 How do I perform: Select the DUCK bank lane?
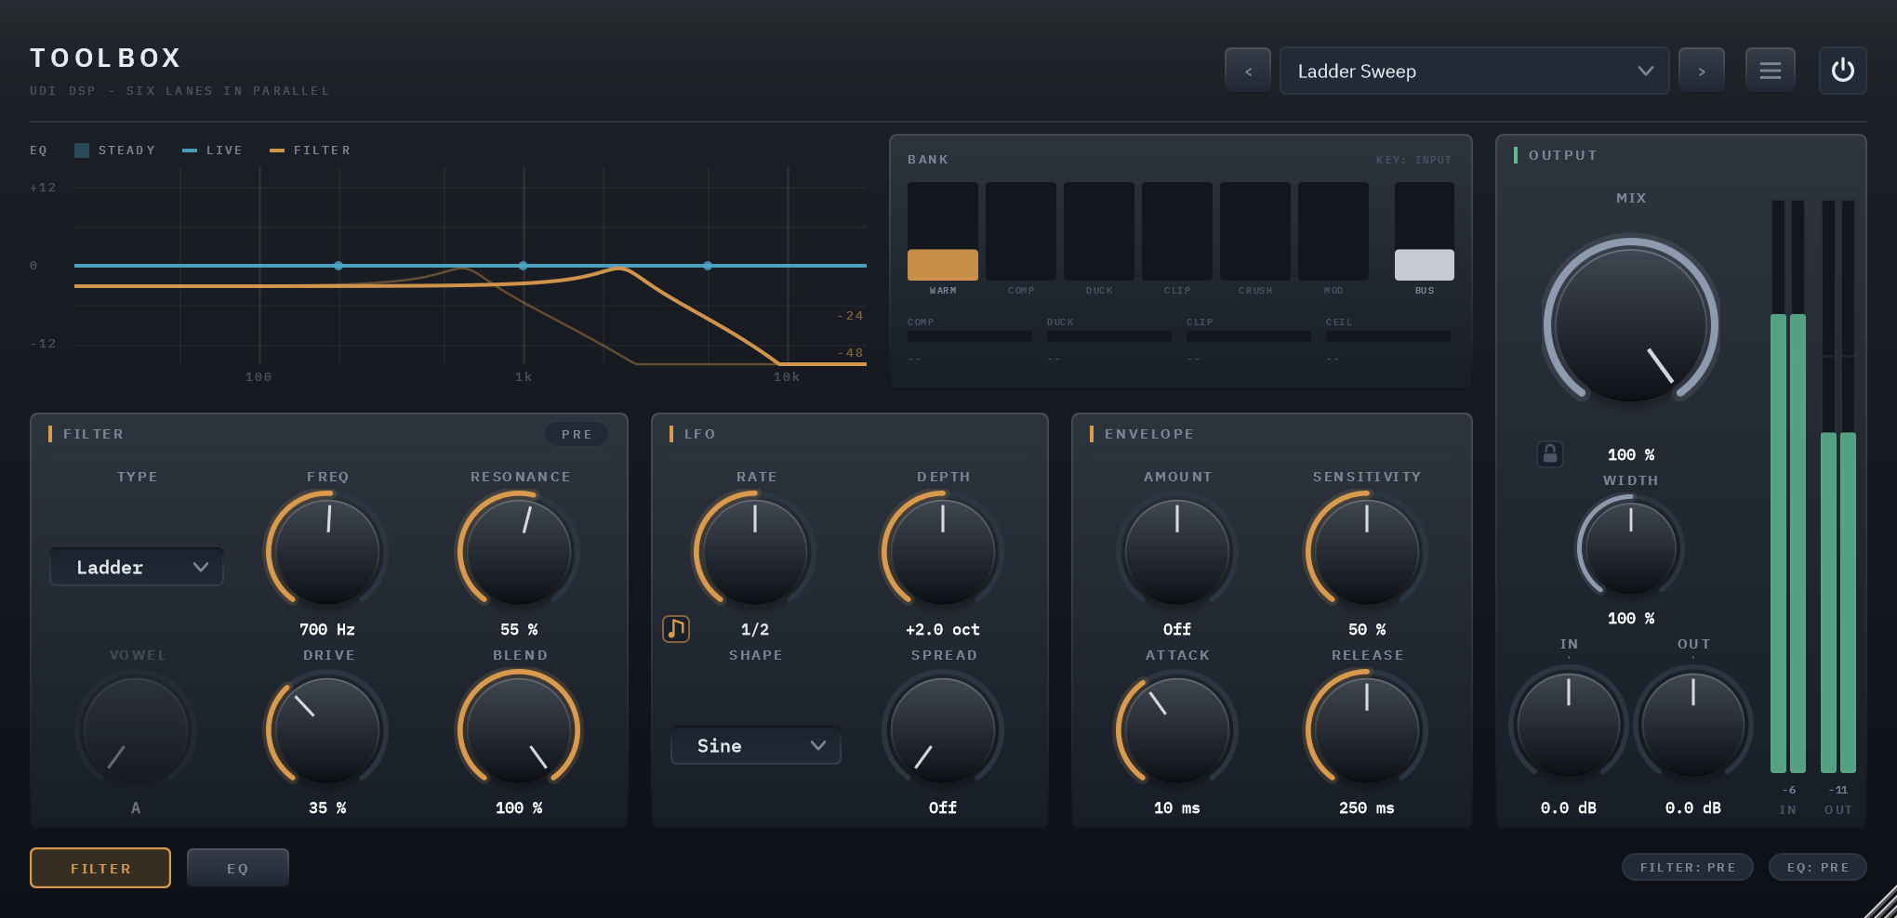(1099, 231)
